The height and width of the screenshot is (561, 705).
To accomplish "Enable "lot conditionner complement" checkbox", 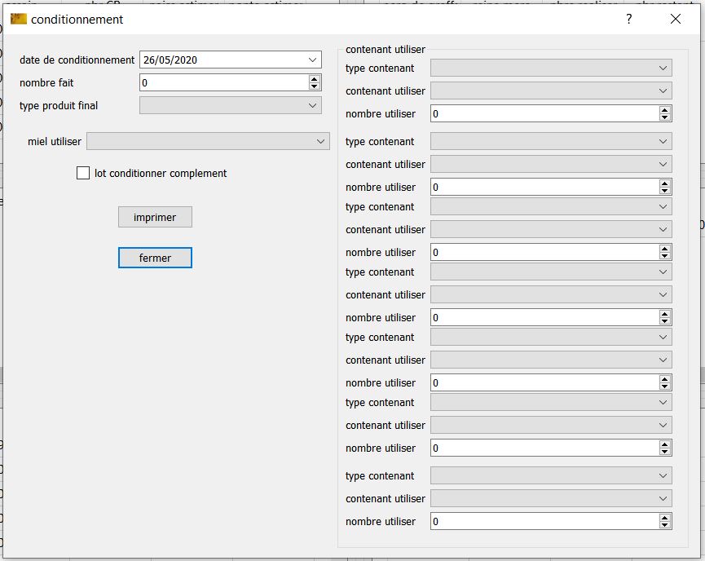I will [x=83, y=173].
